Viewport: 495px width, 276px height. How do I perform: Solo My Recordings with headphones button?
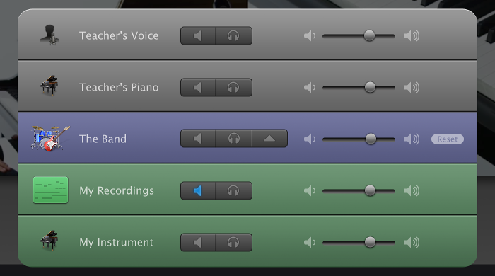[x=234, y=191]
